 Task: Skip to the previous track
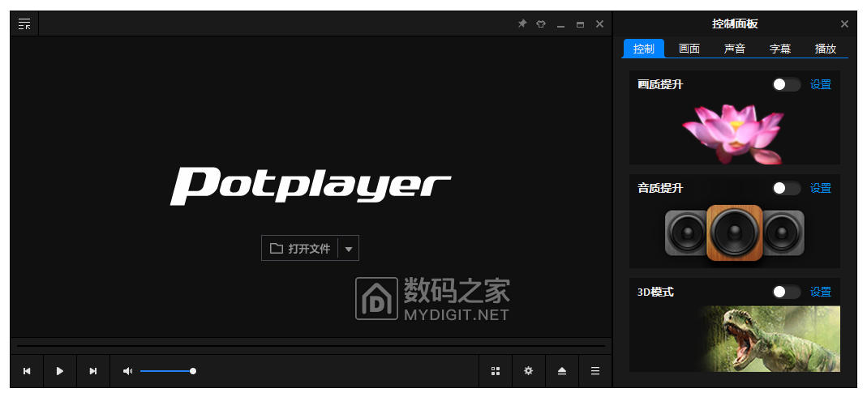(27, 371)
